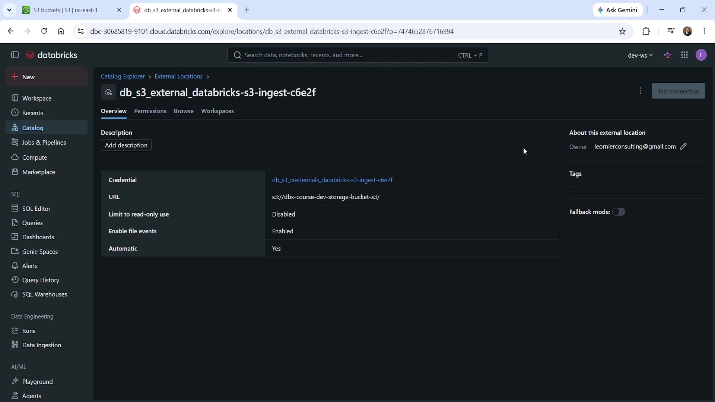Image resolution: width=715 pixels, height=402 pixels.
Task: Click the Databricks logo
Action: click(52, 55)
